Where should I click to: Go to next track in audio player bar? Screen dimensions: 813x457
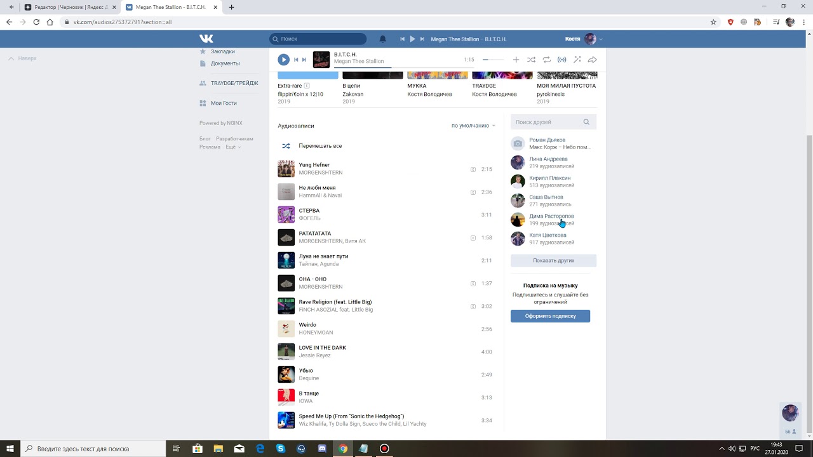click(304, 60)
